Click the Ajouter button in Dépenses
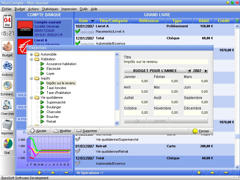Viewport: 240px width, 180px height. (x=39, y=131)
